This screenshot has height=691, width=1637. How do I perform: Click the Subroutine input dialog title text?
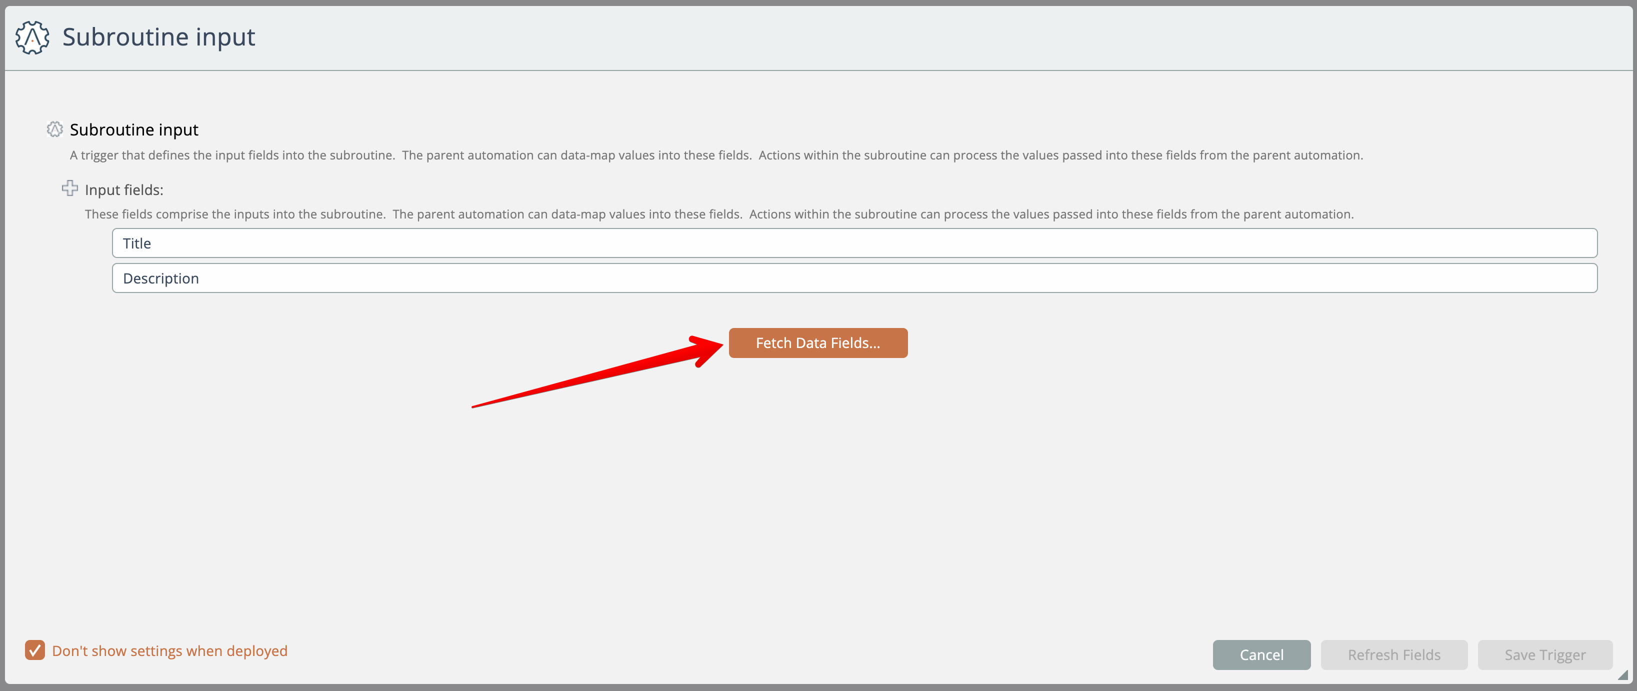click(158, 37)
